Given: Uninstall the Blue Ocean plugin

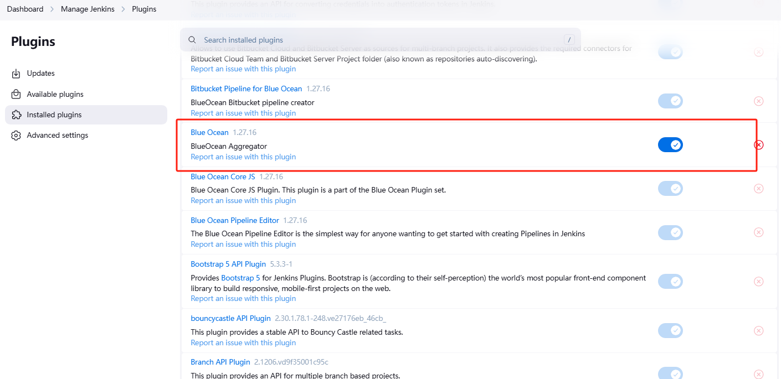Looking at the screenshot, I should click(759, 145).
